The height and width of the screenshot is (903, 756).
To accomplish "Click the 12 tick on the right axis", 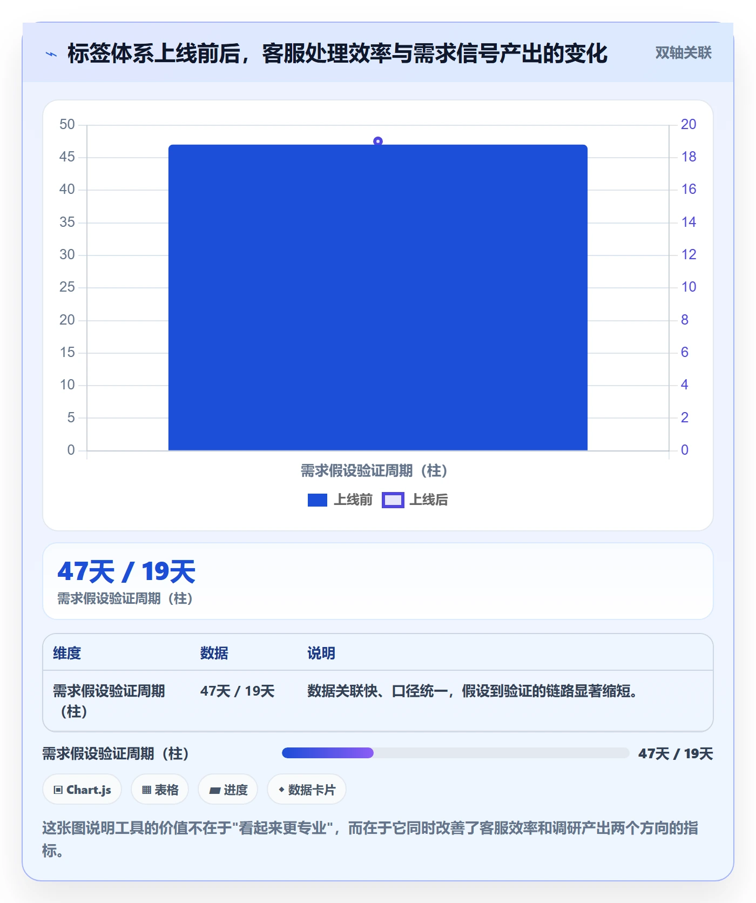I will click(x=688, y=255).
